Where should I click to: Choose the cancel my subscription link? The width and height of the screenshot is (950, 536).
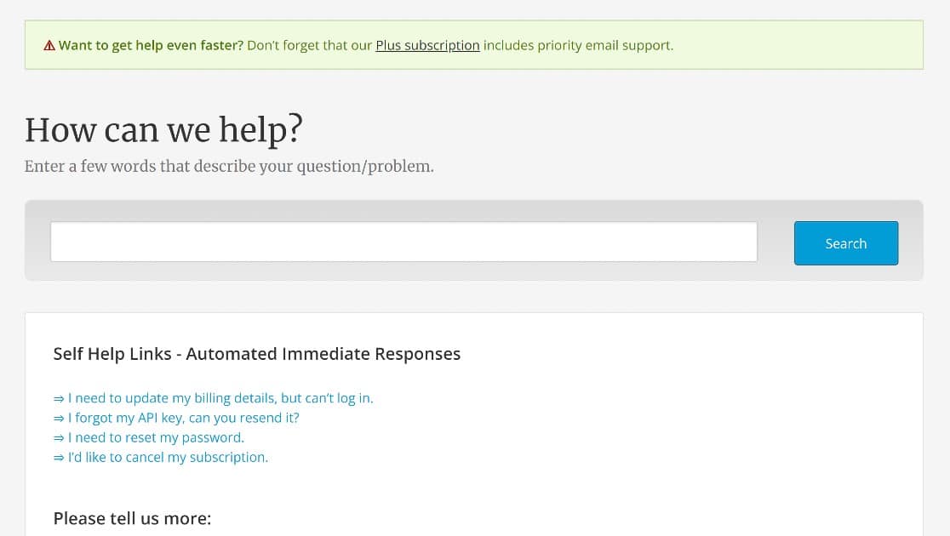click(x=168, y=457)
